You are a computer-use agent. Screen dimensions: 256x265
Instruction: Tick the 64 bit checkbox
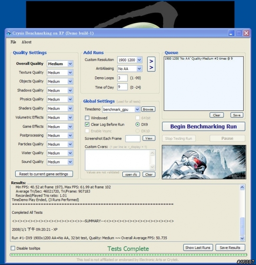pos(138,118)
